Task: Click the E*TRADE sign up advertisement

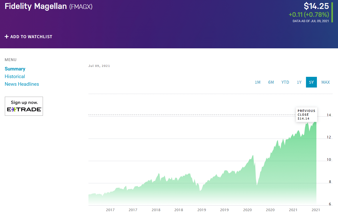Action: 24,106
